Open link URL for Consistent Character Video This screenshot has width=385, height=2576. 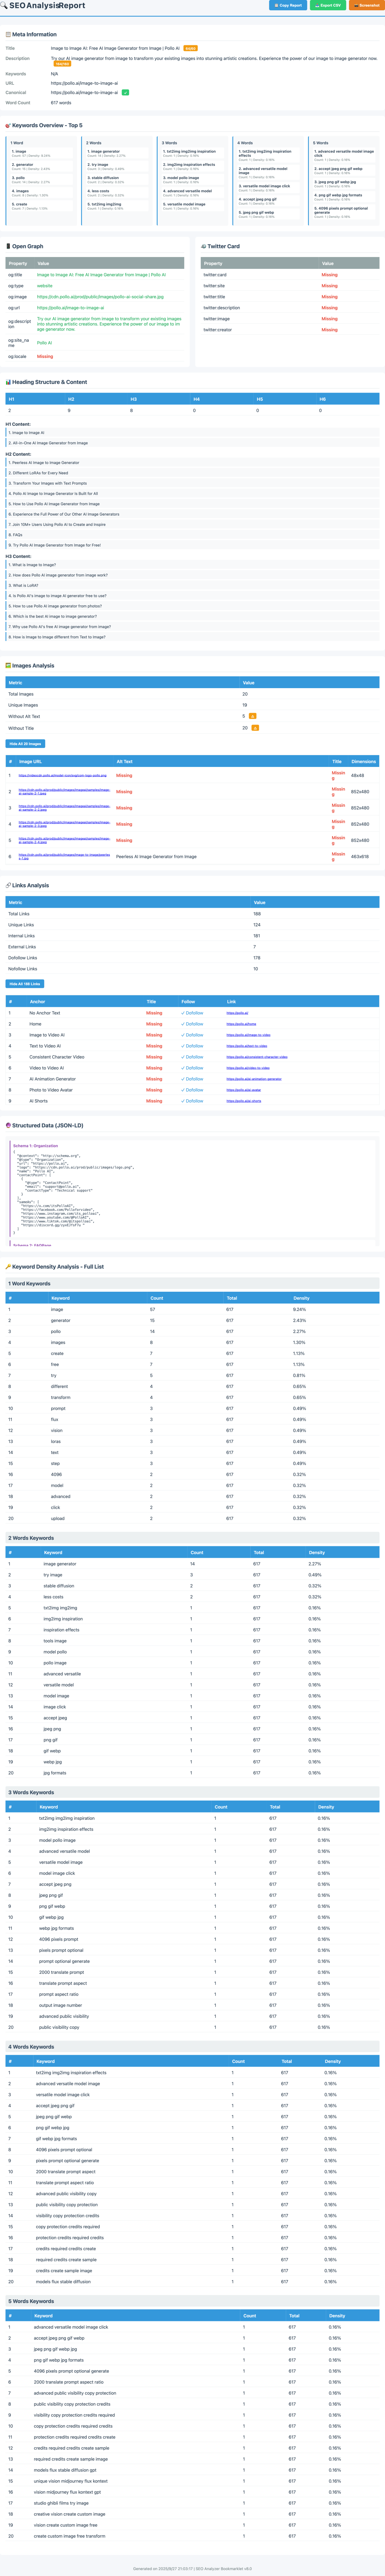pos(257,1057)
